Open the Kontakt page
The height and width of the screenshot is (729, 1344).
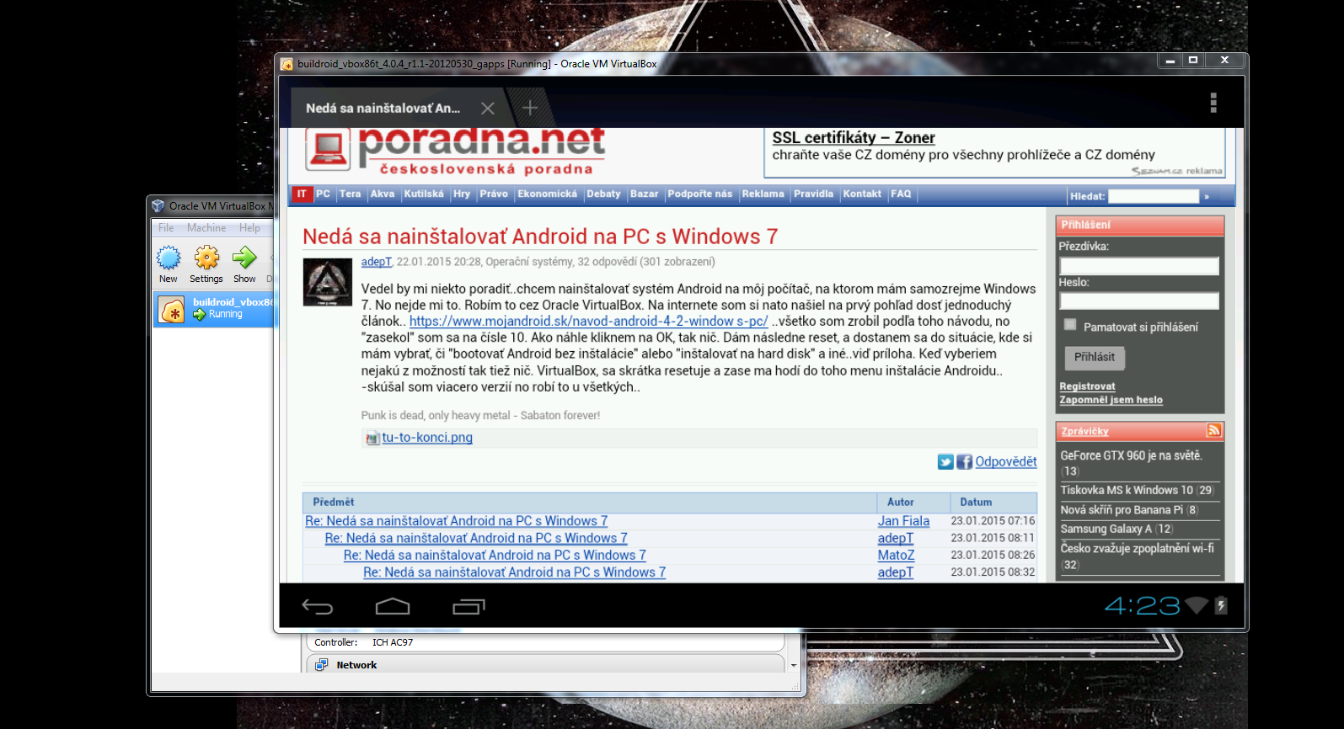pos(862,194)
